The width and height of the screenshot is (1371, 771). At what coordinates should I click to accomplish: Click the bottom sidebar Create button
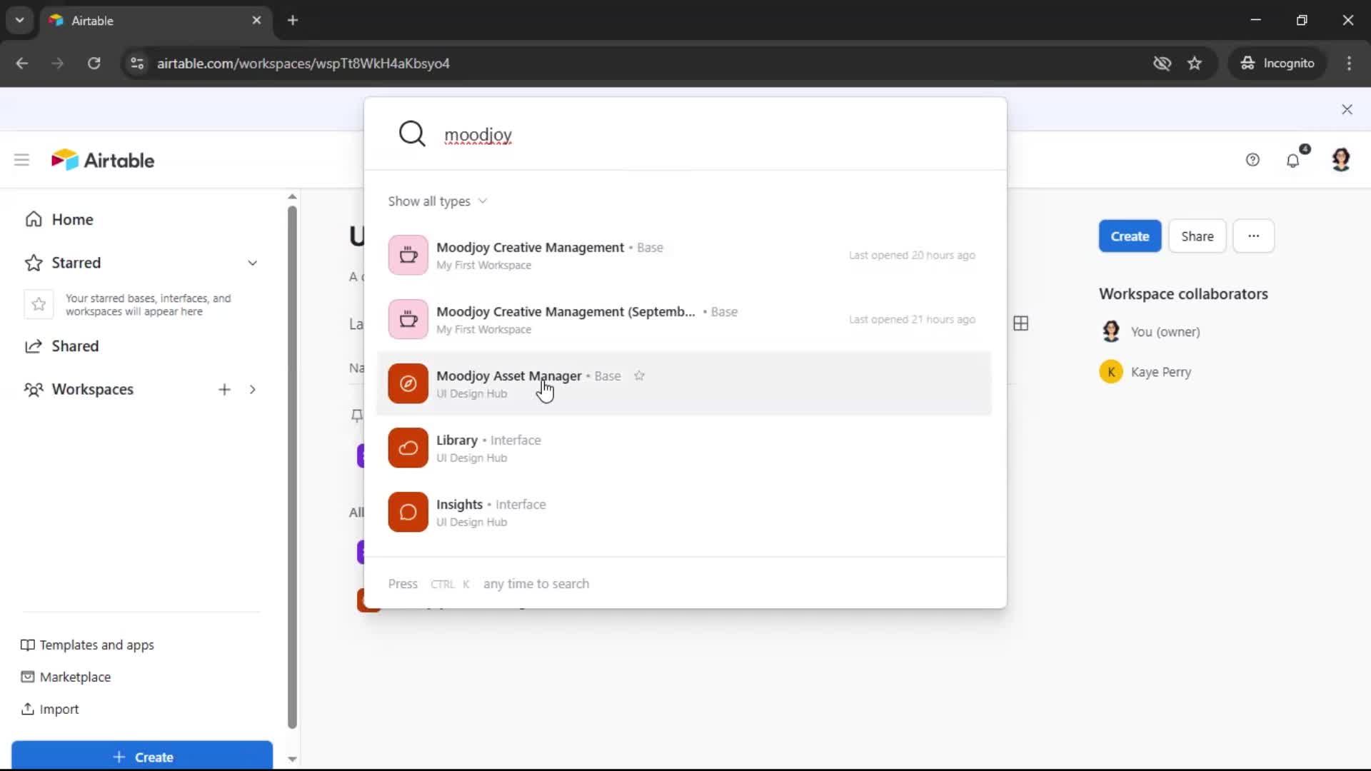coord(142,756)
